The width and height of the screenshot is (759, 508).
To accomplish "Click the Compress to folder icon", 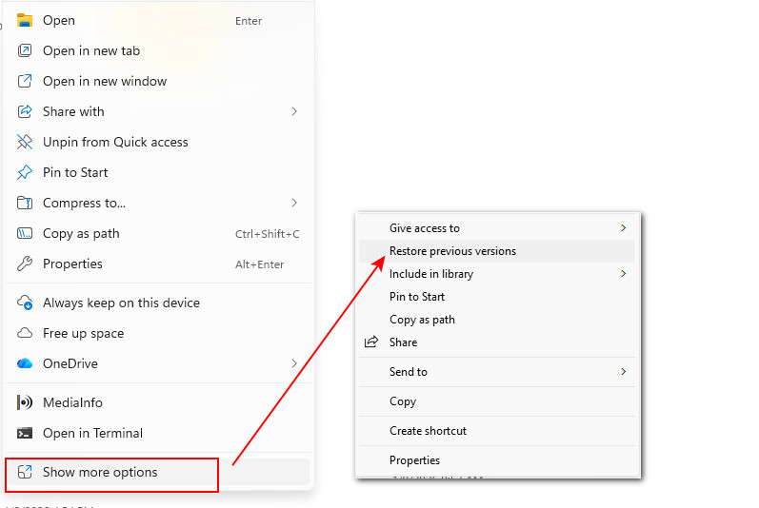I will tap(25, 203).
